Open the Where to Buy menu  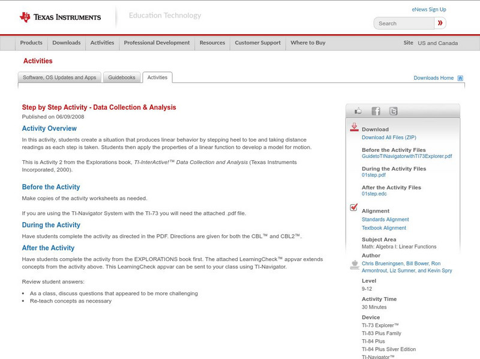click(x=308, y=43)
